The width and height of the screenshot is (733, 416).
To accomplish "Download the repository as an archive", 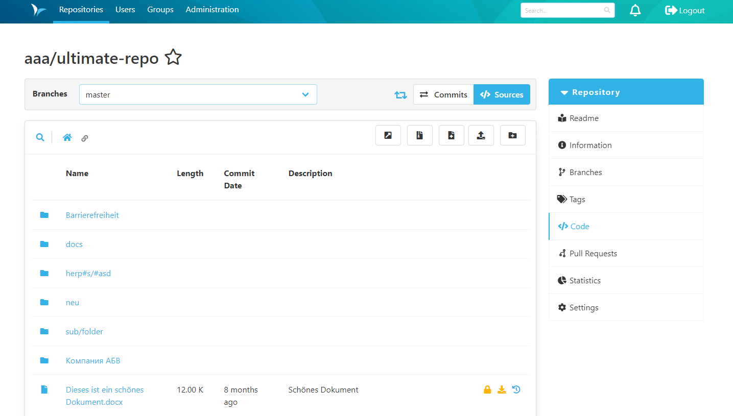I will coord(419,135).
